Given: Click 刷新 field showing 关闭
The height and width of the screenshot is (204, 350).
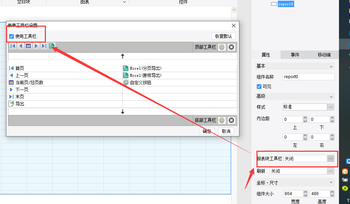Looking at the screenshot, I should click(298, 171).
